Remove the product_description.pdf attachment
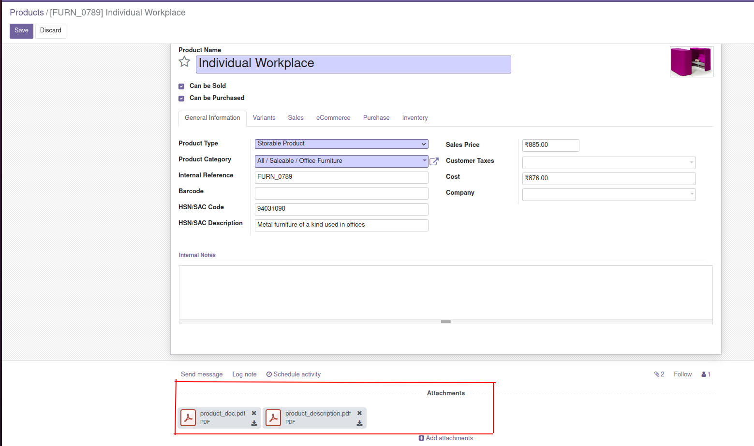 359,413
